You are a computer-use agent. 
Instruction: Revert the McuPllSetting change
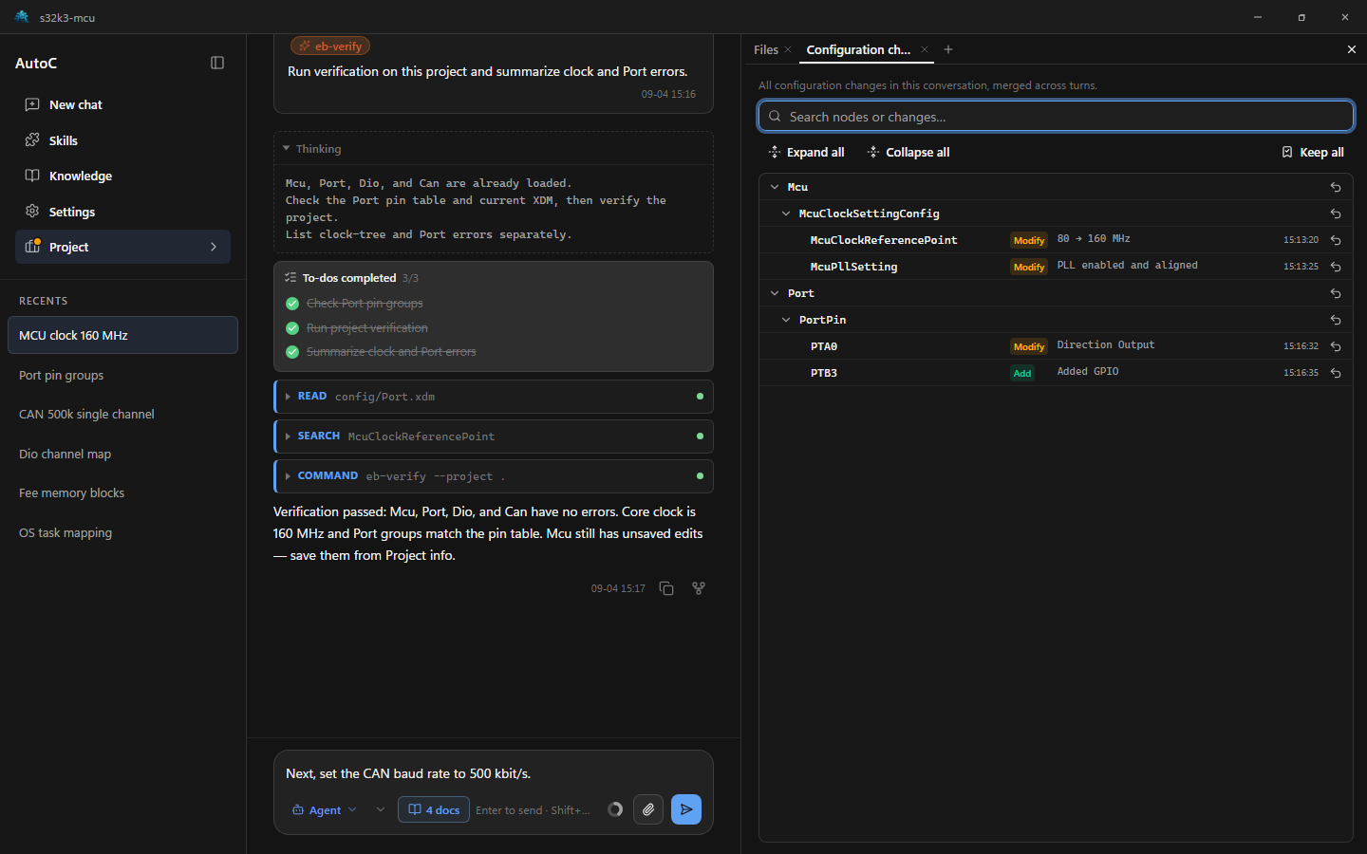[1336, 267]
